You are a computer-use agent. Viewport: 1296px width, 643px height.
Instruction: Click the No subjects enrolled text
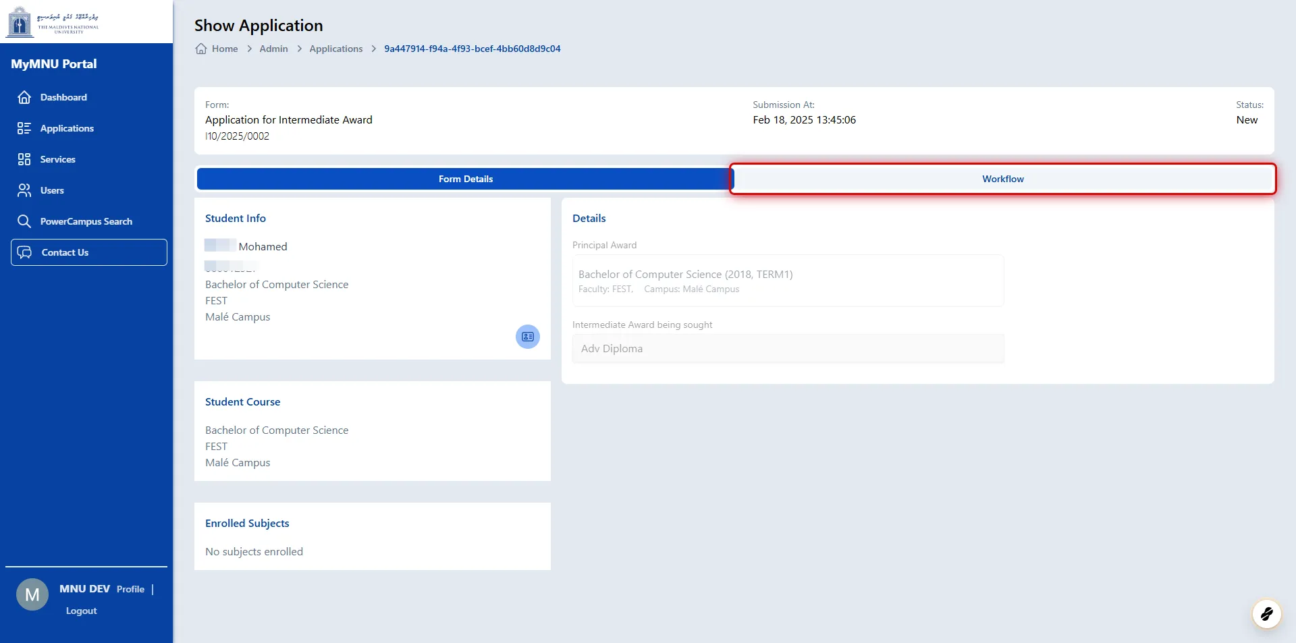point(254,552)
